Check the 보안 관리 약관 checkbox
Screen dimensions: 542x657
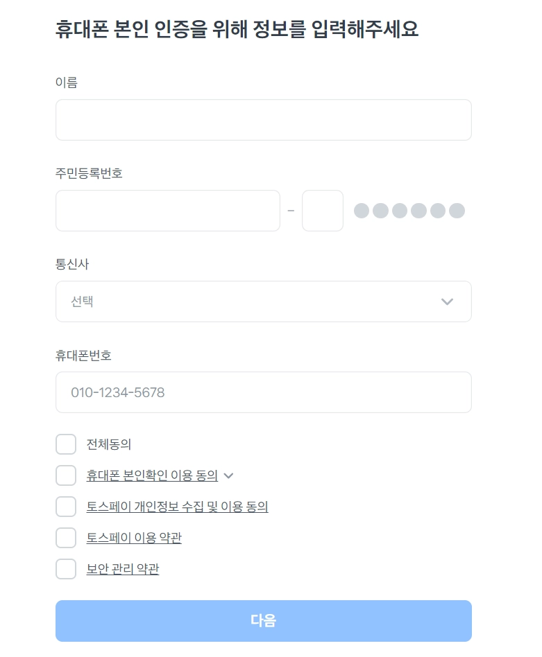pos(66,569)
